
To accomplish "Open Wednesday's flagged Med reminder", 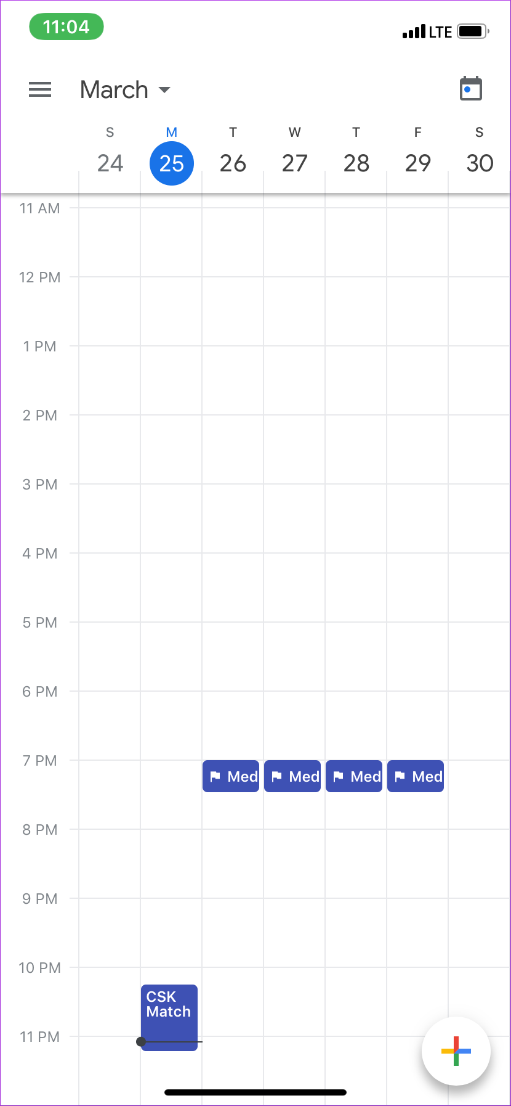I will (x=292, y=776).
